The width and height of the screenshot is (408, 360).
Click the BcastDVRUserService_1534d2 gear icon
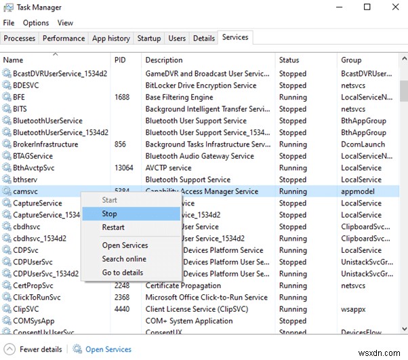(7, 73)
